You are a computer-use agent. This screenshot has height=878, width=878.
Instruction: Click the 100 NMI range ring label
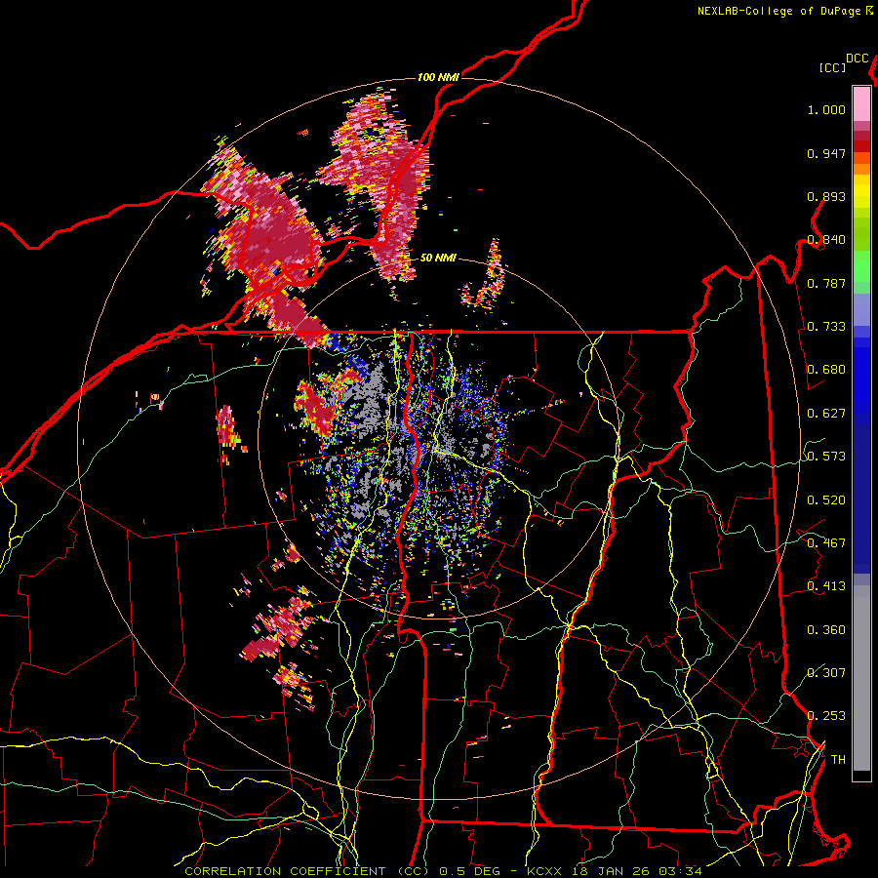(x=438, y=77)
